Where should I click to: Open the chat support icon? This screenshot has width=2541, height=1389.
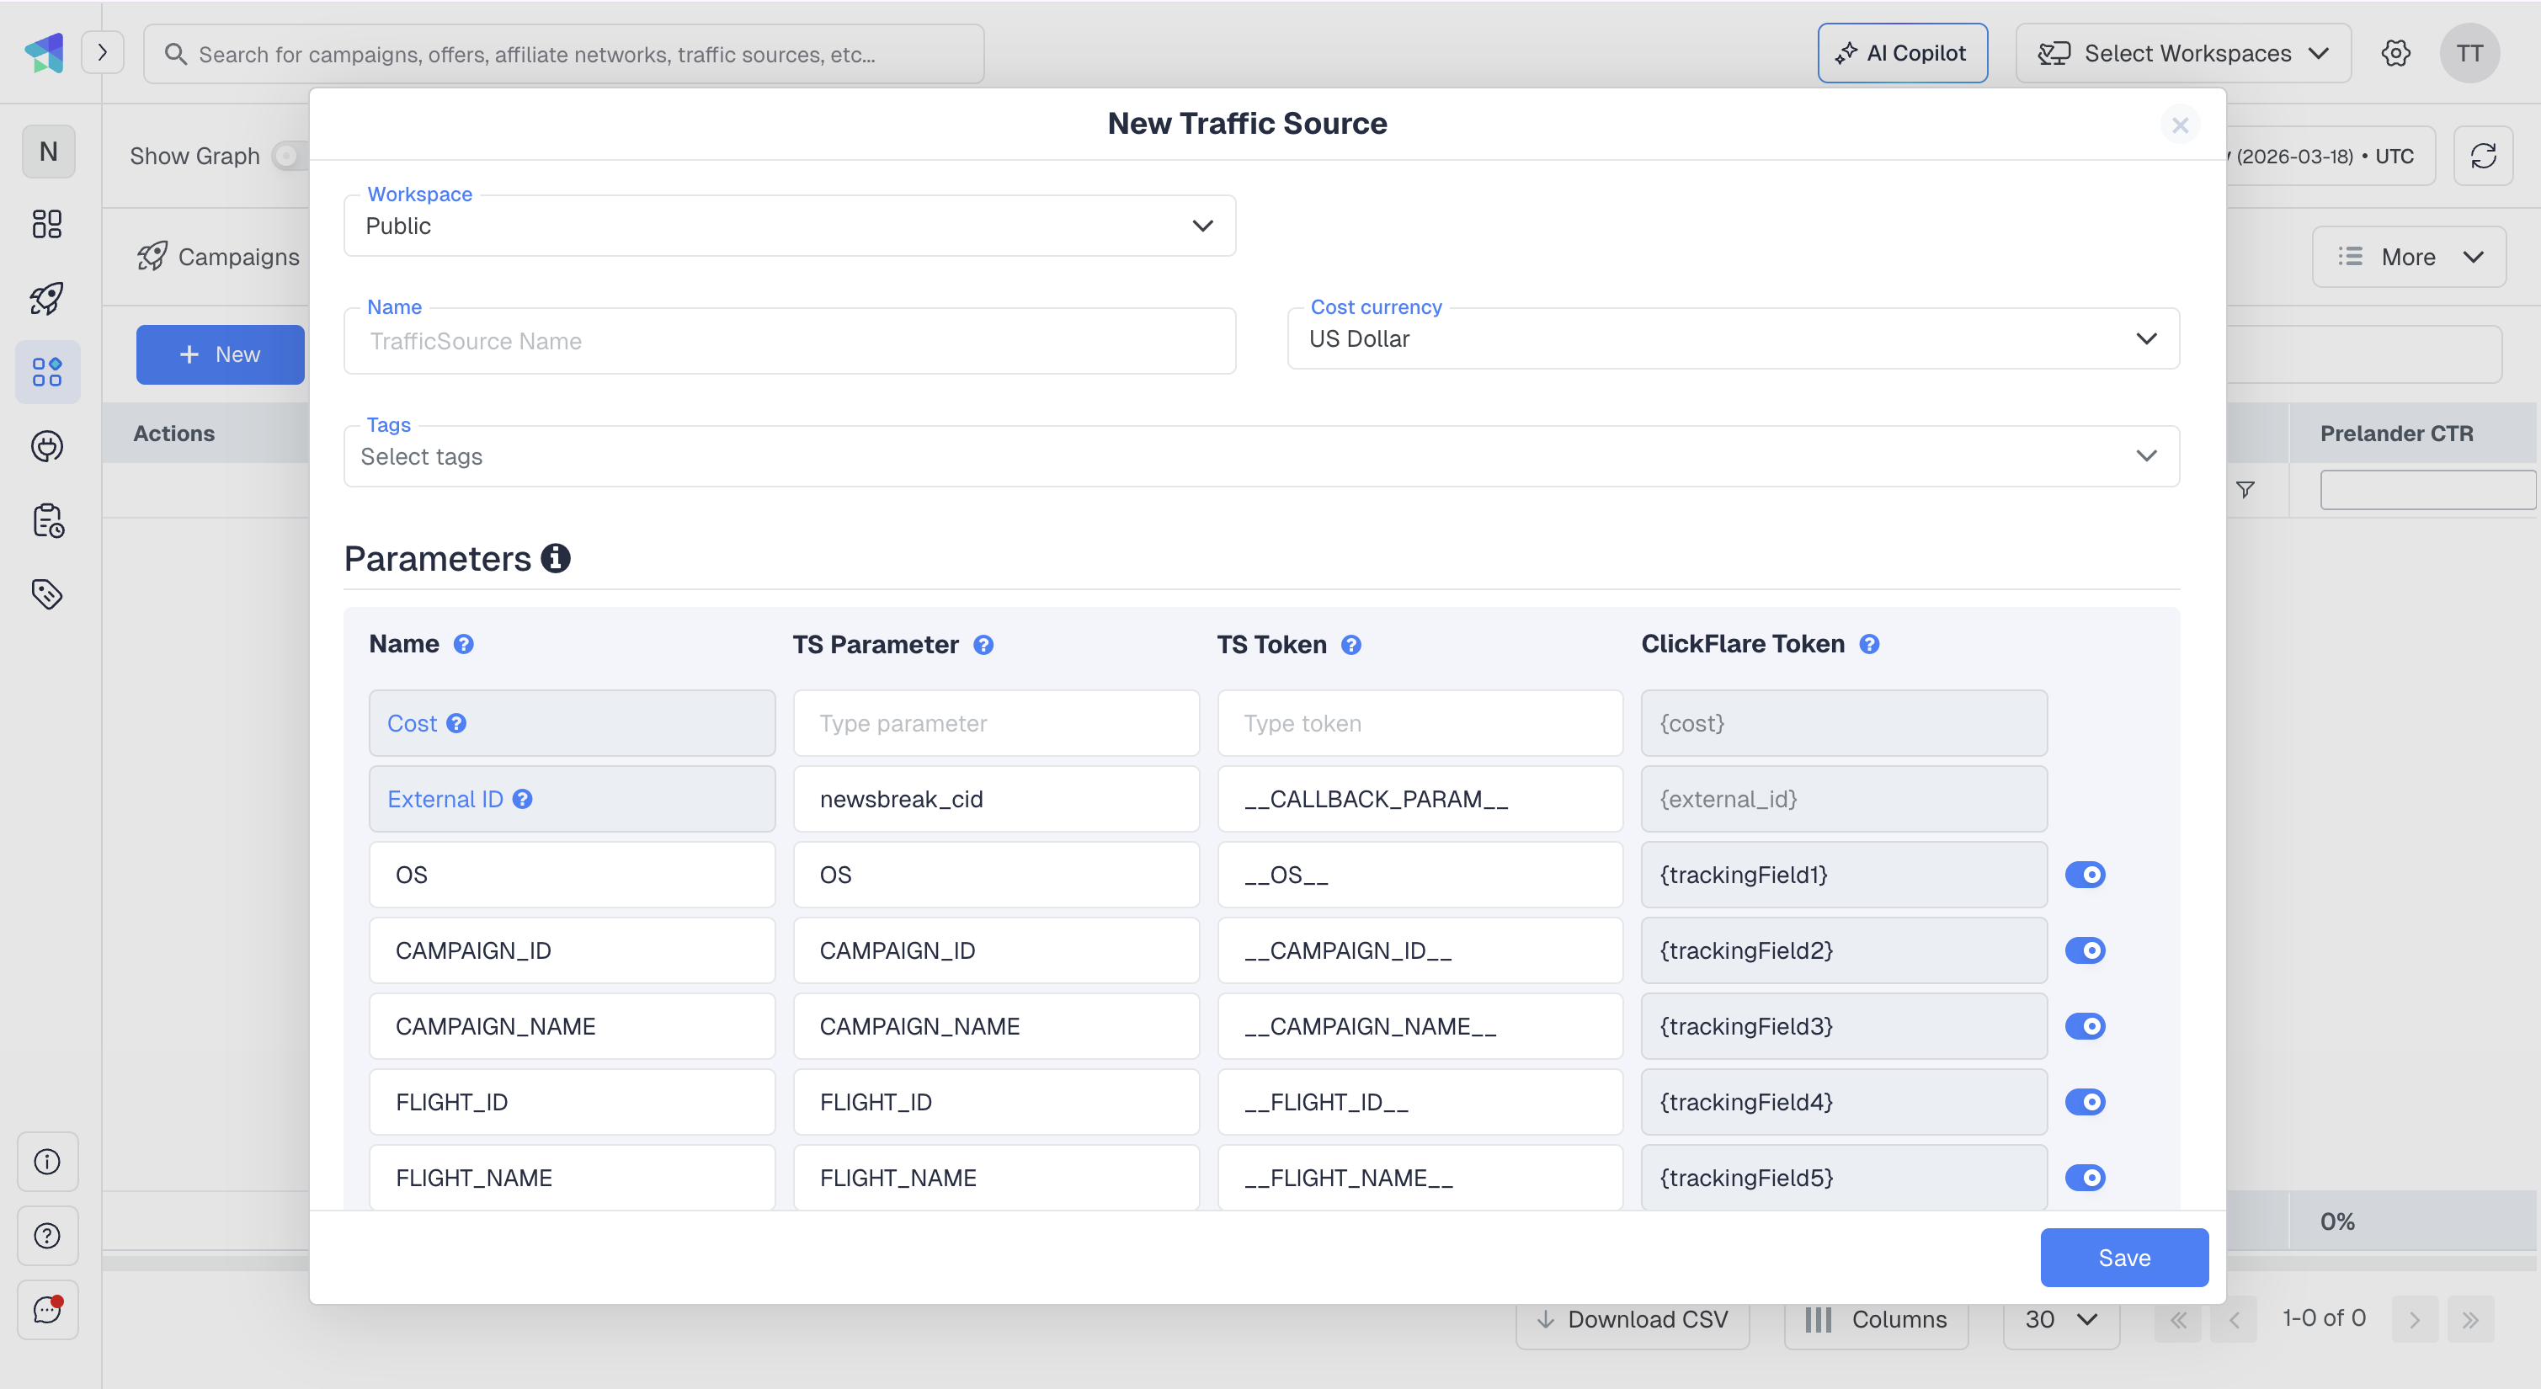(47, 1309)
